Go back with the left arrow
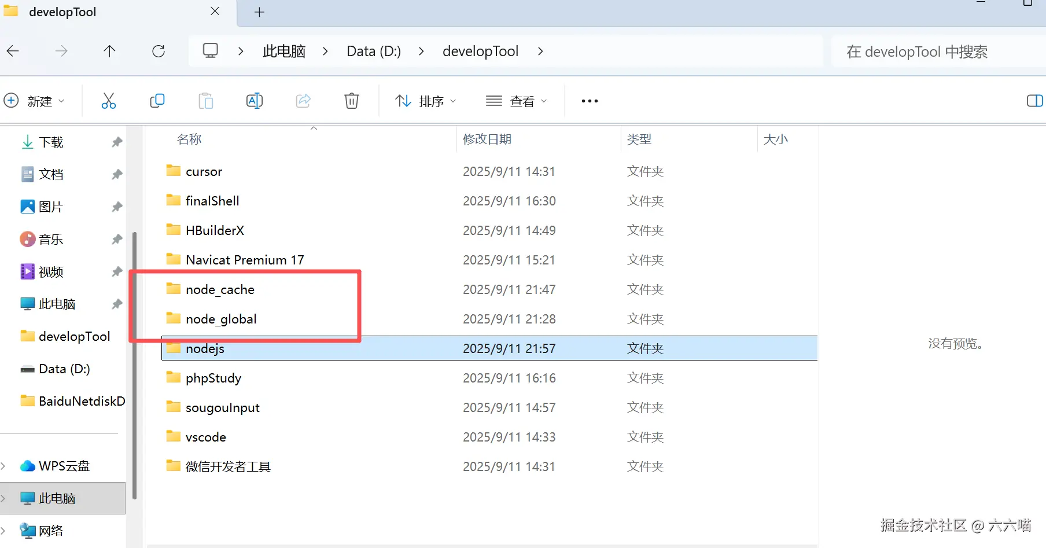The width and height of the screenshot is (1046, 548). [x=13, y=51]
